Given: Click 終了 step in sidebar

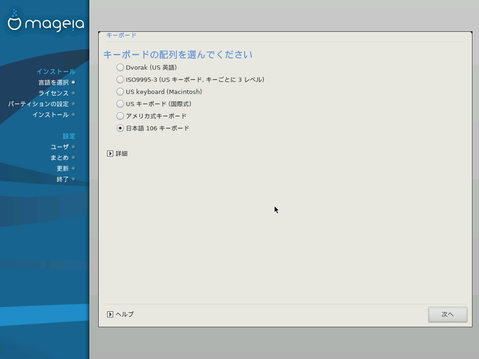Looking at the screenshot, I should 63,179.
